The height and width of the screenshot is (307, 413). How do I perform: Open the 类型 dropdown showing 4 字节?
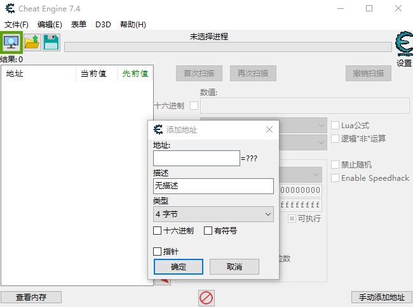(x=213, y=214)
